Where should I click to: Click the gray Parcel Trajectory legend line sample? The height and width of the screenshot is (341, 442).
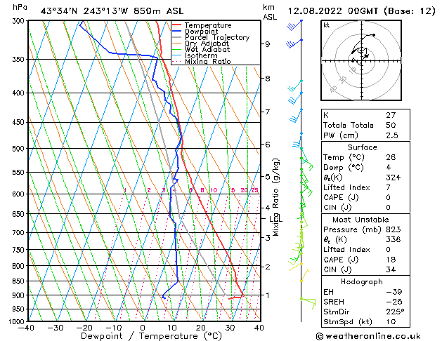pos(177,37)
